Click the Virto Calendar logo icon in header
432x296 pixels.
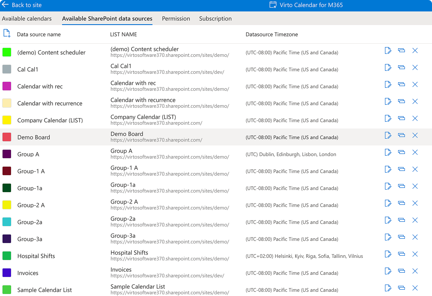pyautogui.click(x=273, y=5)
